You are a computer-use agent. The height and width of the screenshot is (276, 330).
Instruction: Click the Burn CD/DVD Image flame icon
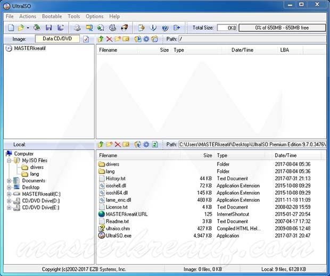coord(125,28)
